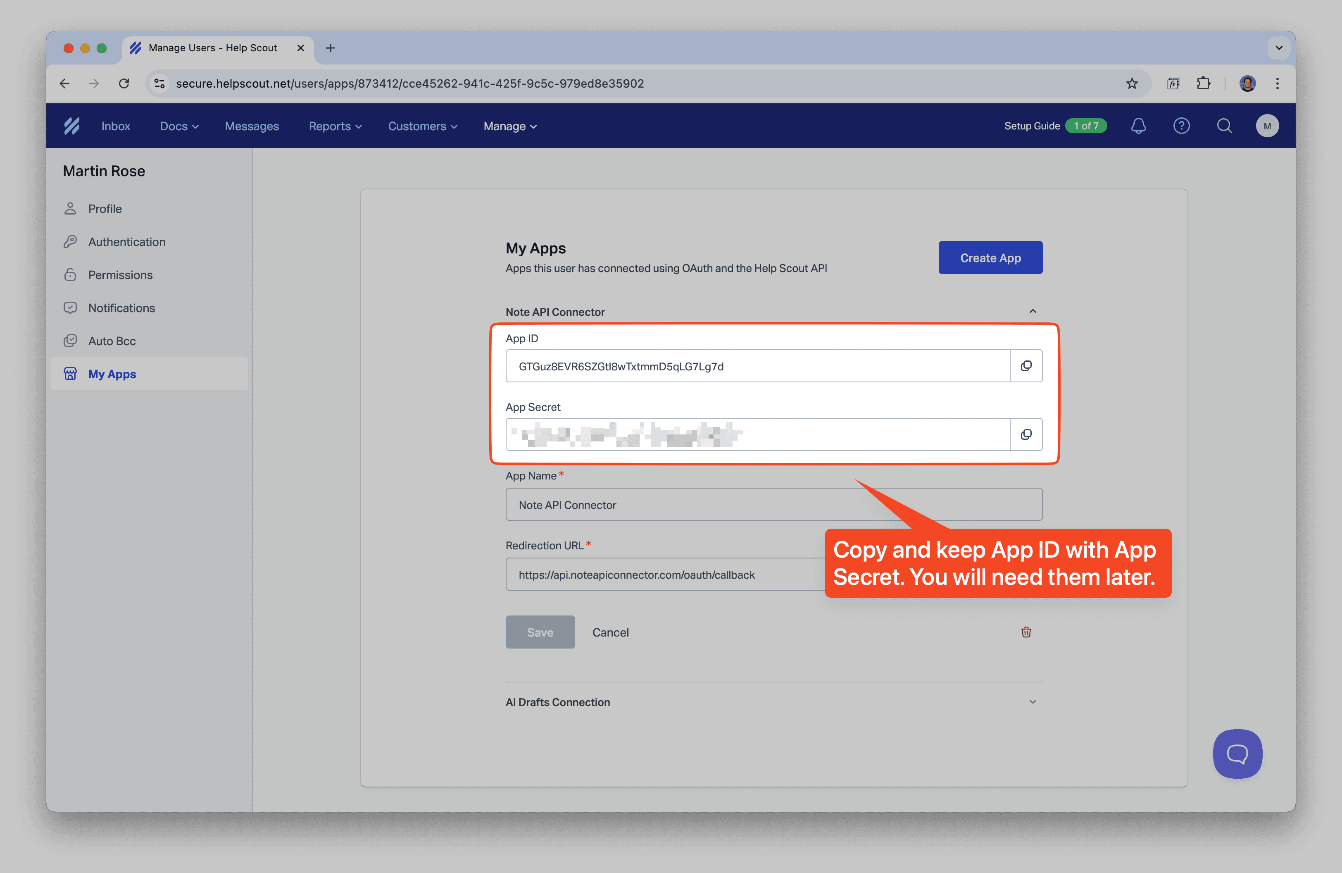Open the browser extensions puzzle icon

coord(1203,83)
